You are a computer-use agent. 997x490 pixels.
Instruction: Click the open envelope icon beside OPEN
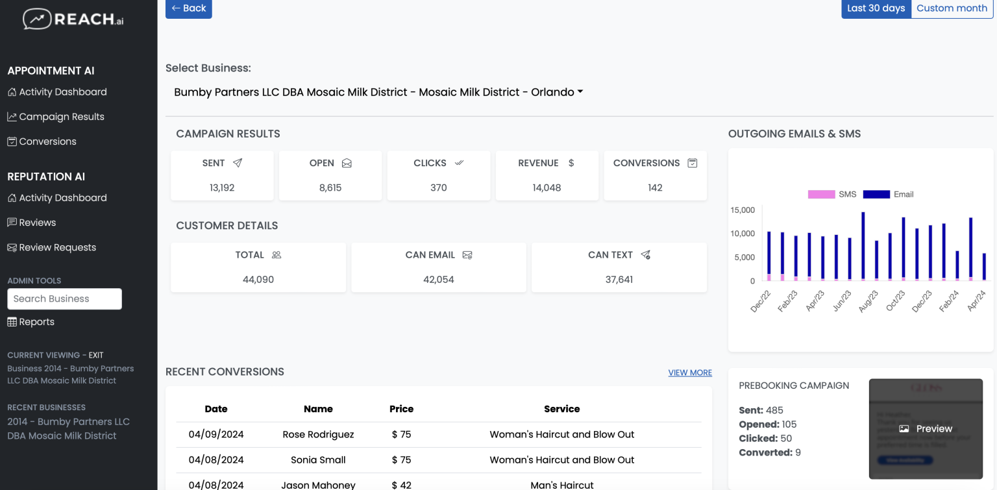tap(347, 164)
